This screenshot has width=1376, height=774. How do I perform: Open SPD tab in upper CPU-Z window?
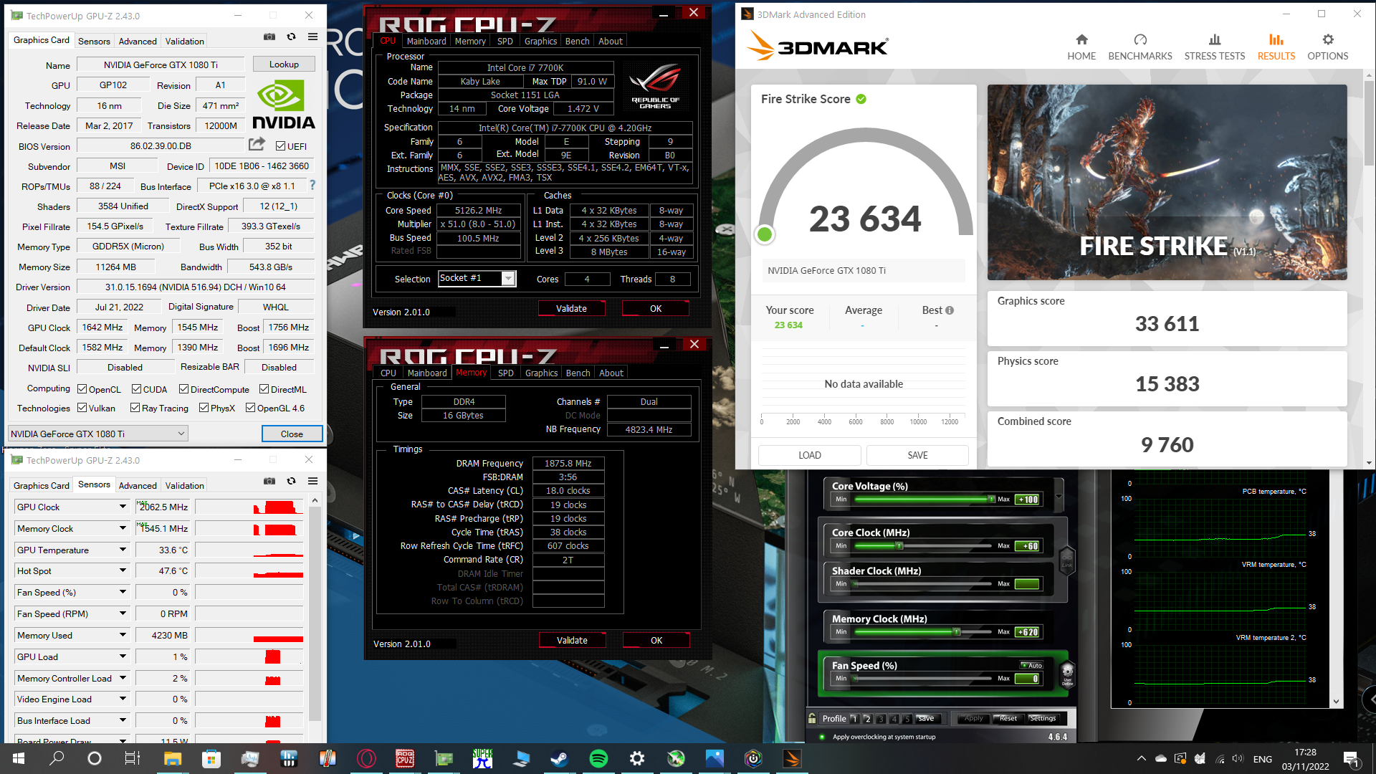click(x=505, y=41)
